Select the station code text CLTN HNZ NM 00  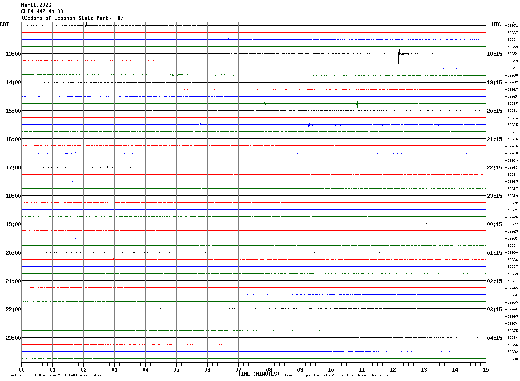(42, 12)
